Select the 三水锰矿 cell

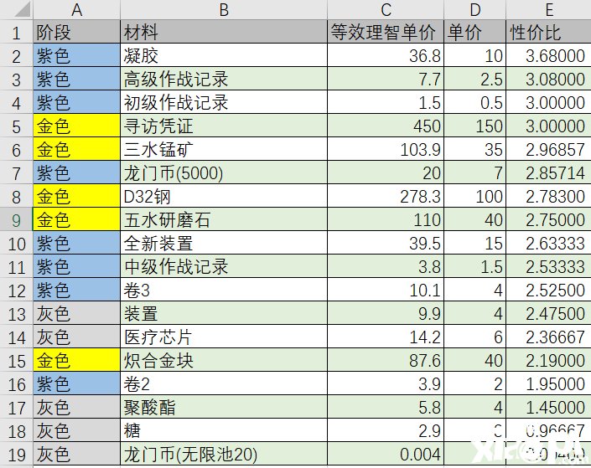coord(224,149)
